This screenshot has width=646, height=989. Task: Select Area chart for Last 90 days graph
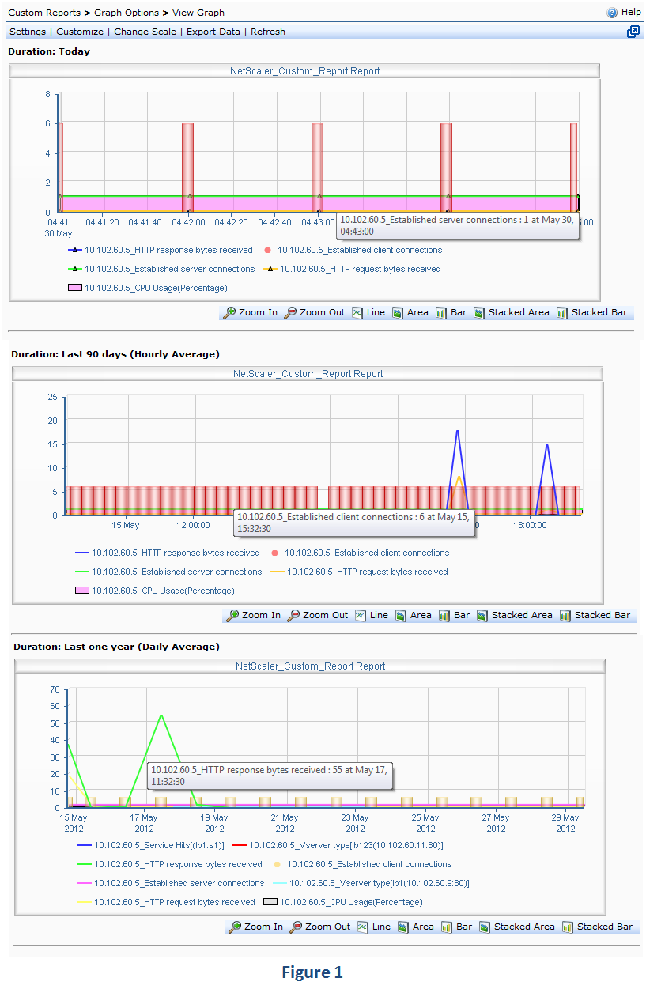(x=414, y=615)
